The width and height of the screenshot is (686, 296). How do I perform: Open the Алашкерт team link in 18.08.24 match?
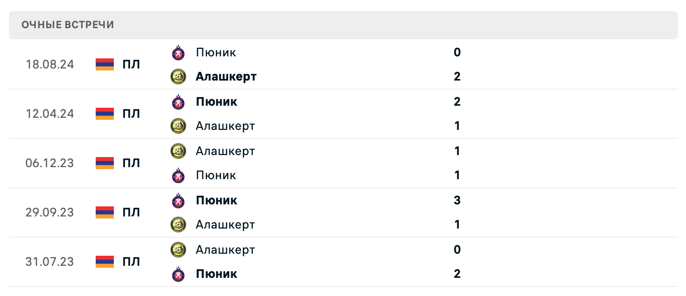(x=226, y=77)
